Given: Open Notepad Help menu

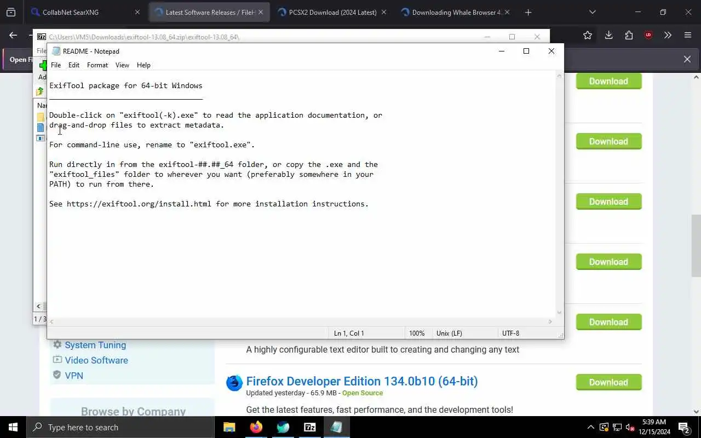Looking at the screenshot, I should click(143, 65).
